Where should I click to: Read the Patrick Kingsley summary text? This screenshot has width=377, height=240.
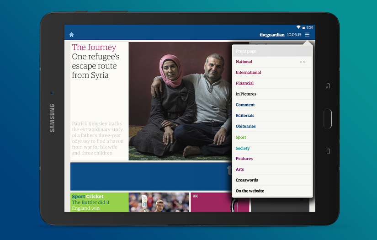coord(97,138)
